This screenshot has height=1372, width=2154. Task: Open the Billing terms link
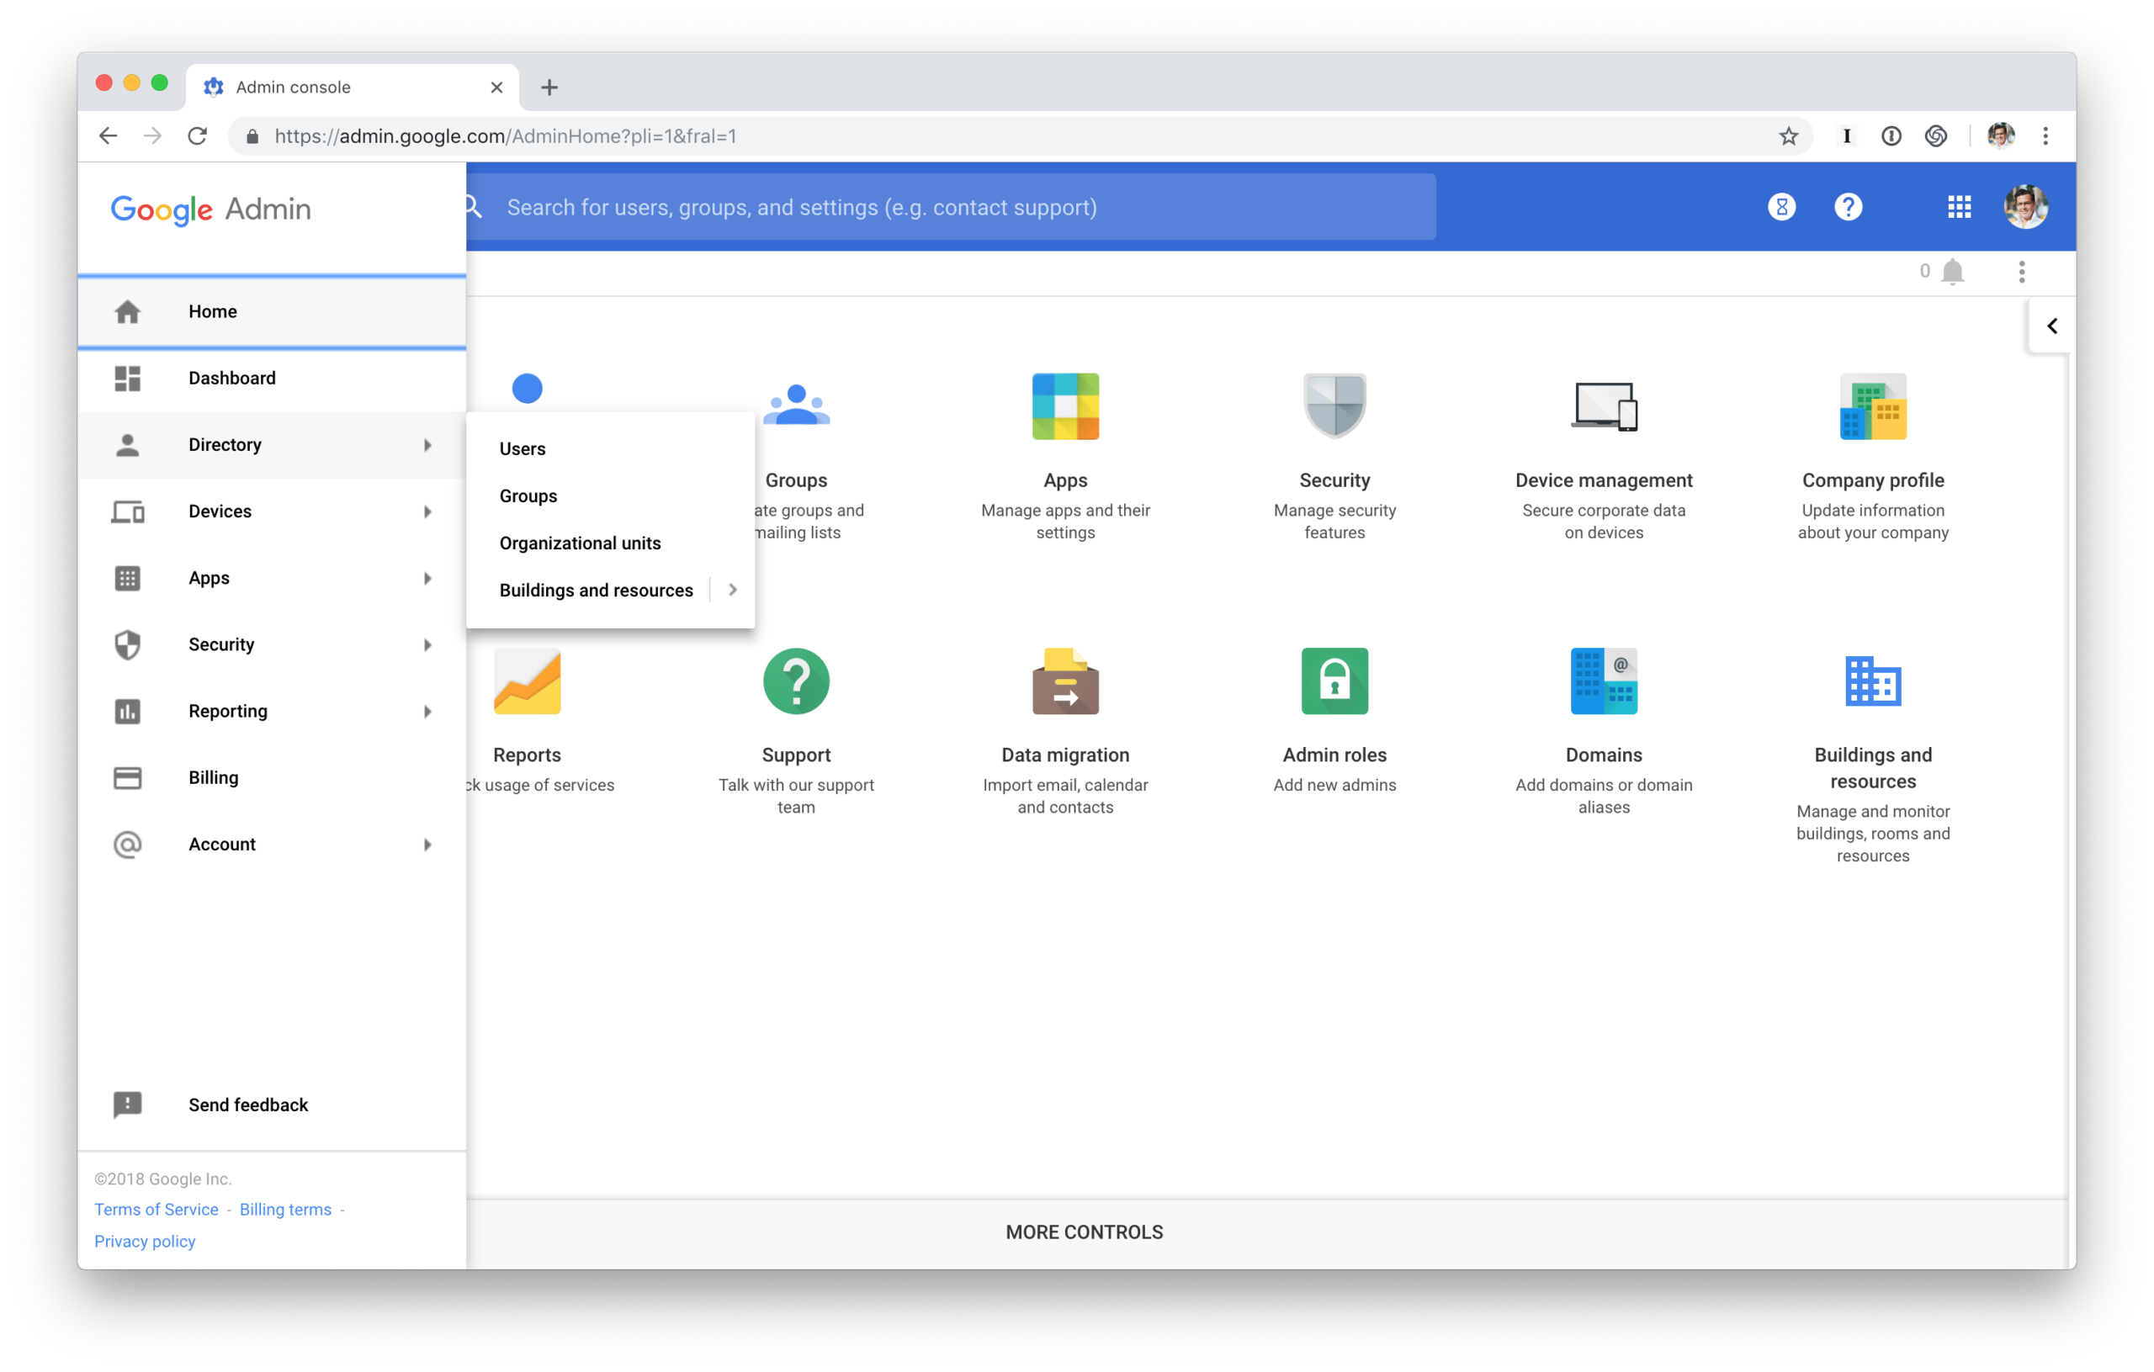pyautogui.click(x=285, y=1209)
